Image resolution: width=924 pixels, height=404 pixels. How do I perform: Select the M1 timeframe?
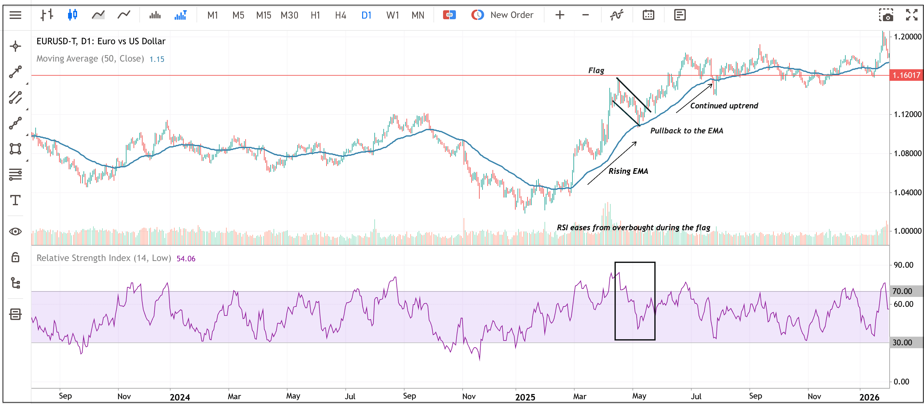[x=213, y=15]
